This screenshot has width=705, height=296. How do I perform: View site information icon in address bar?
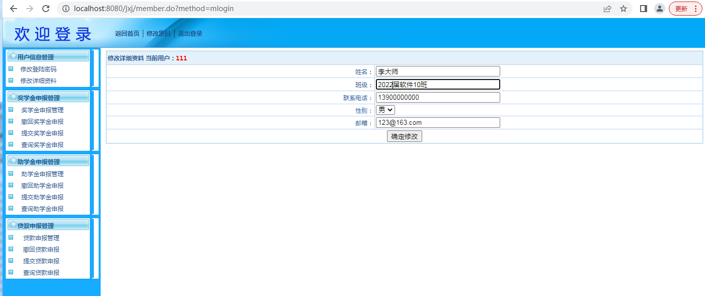point(66,9)
